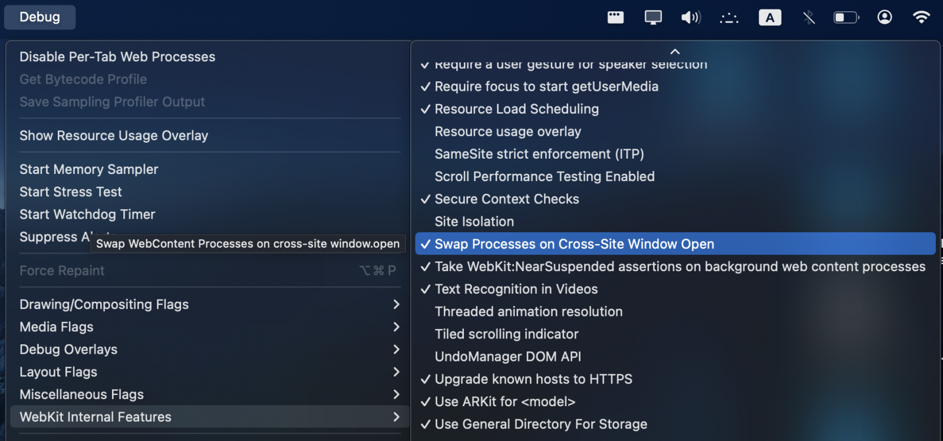Select Show Resource Usage Overlay
This screenshot has width=943, height=441.
click(114, 136)
